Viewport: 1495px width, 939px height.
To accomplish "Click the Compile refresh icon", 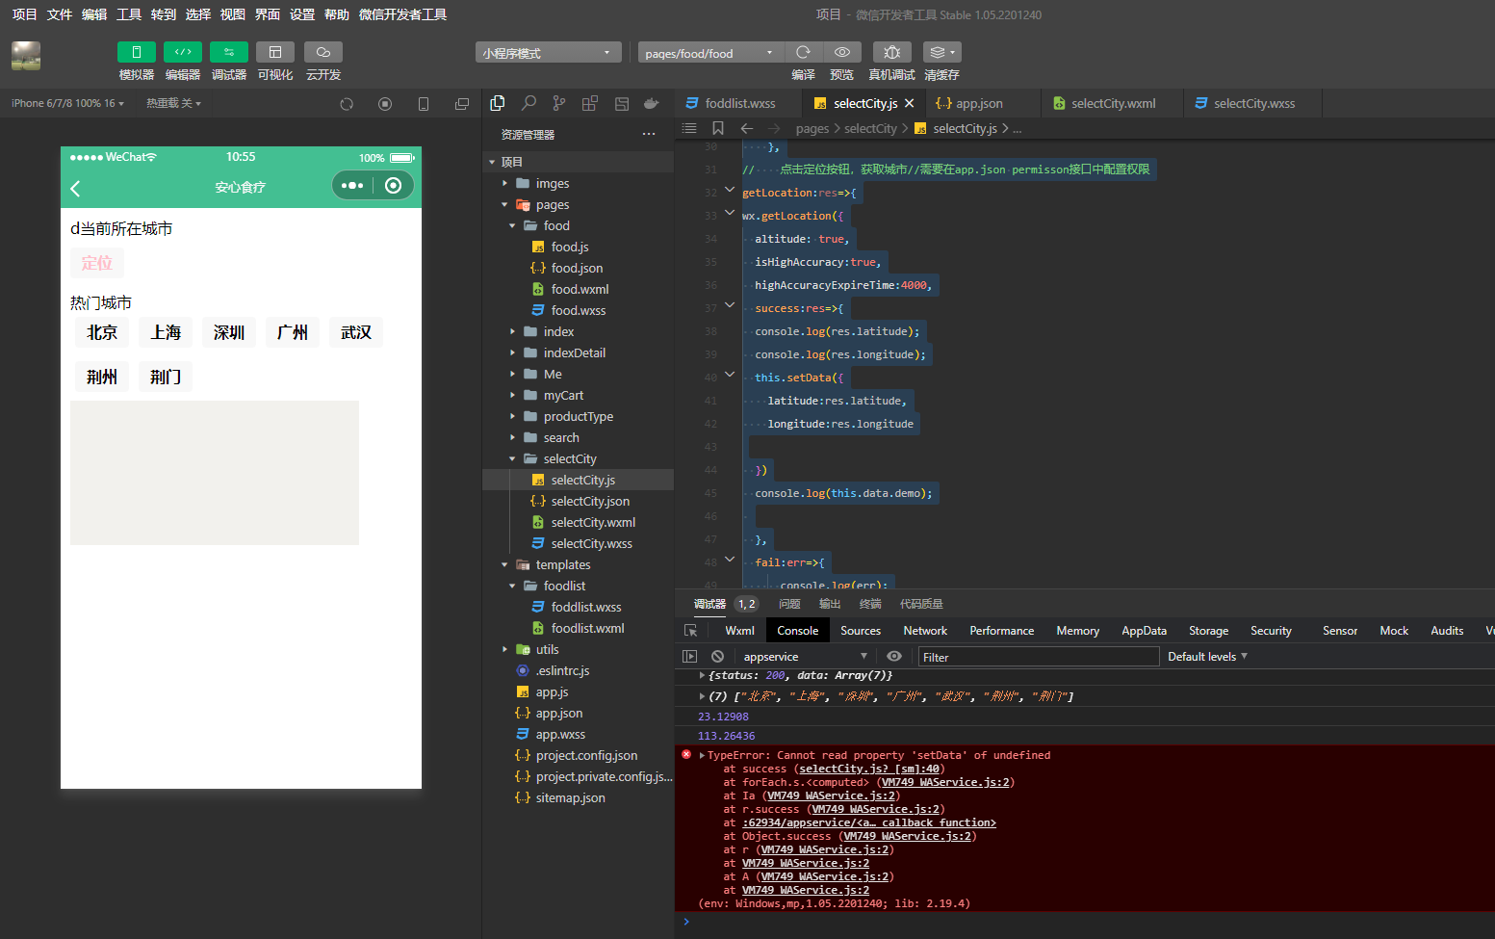I will coord(803,52).
